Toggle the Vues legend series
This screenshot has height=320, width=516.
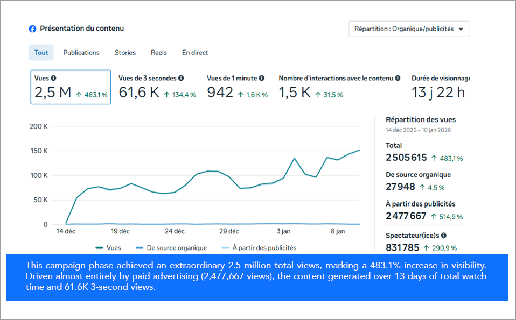(108, 248)
